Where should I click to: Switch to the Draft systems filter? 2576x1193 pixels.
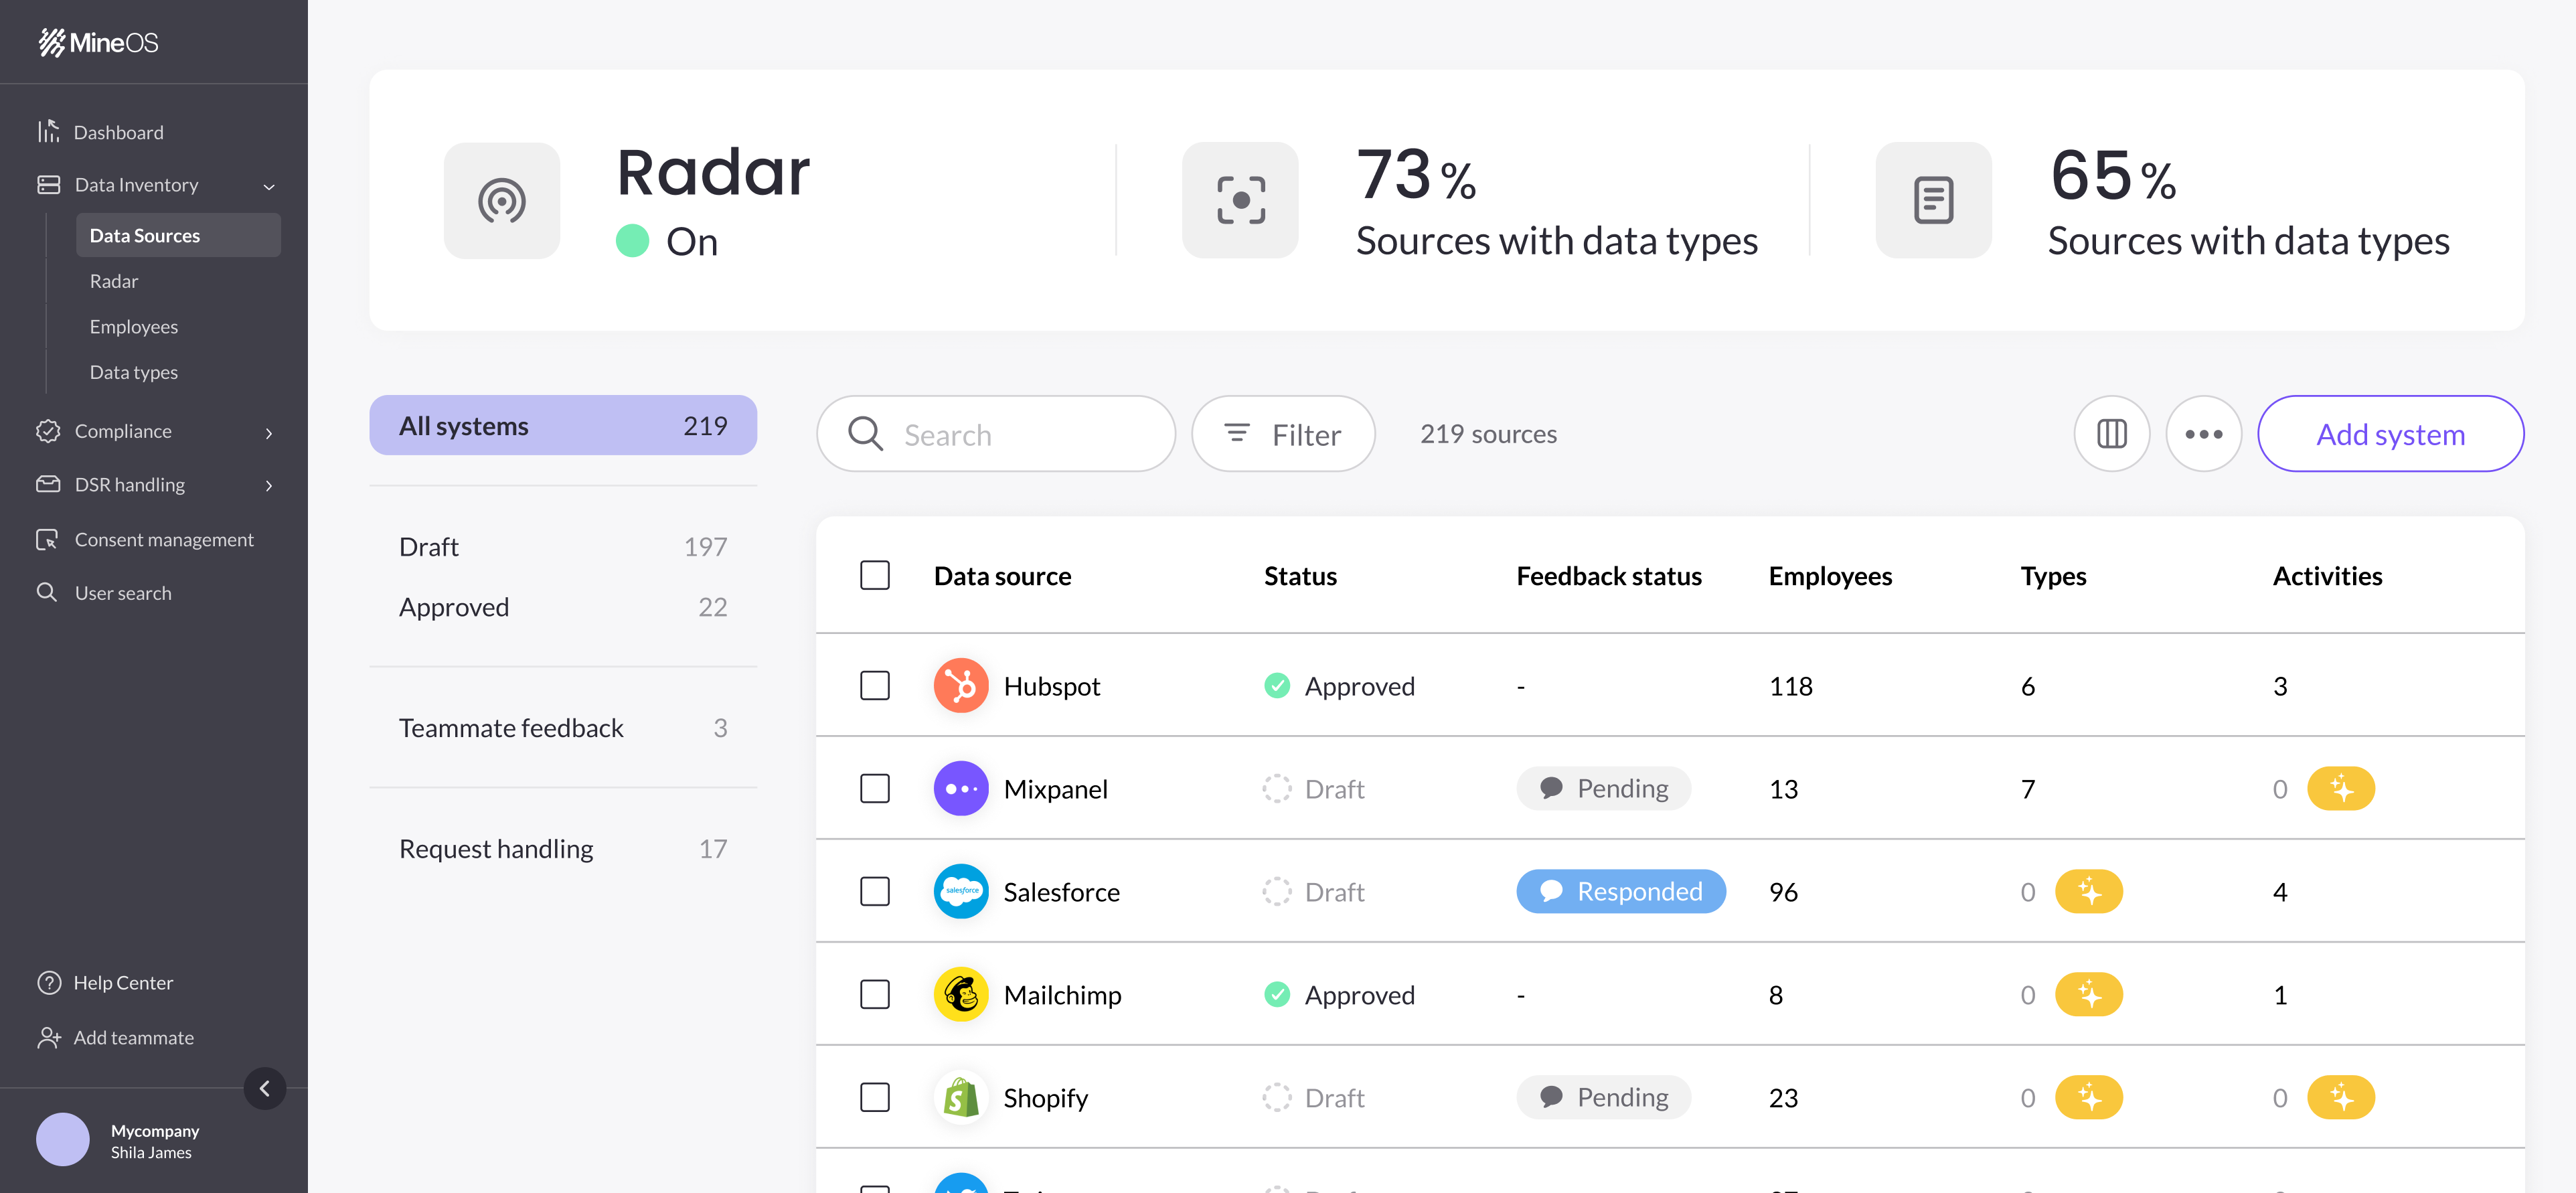point(562,547)
